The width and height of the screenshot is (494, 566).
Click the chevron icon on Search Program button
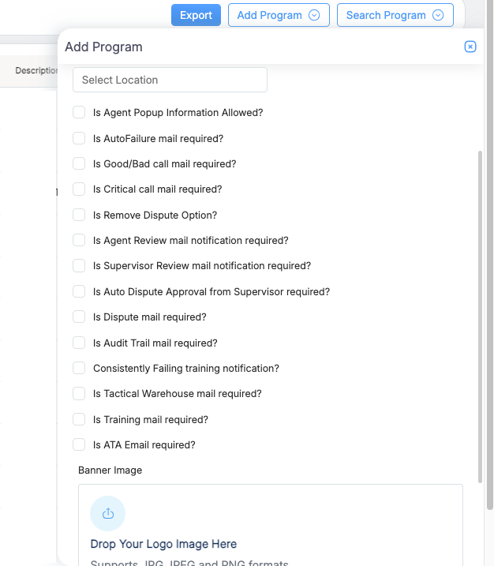[438, 15]
